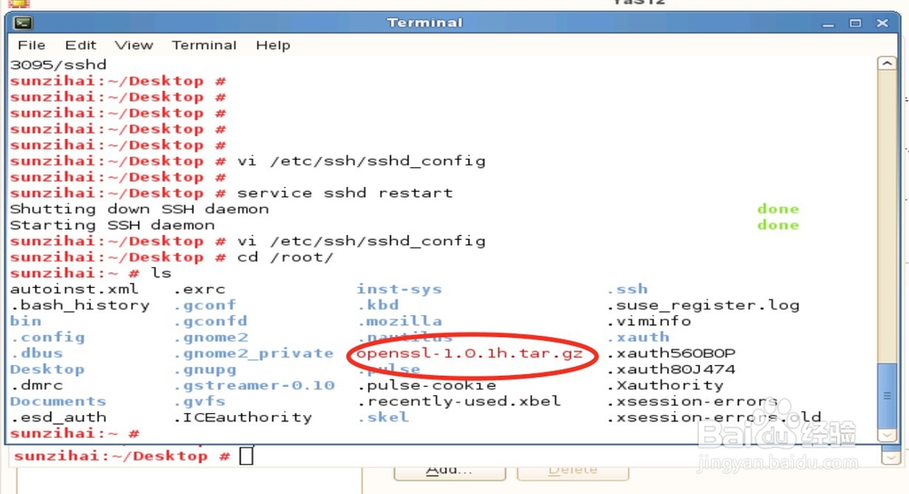Click the .xauth80J474 entry
909x494 pixels.
671,370
